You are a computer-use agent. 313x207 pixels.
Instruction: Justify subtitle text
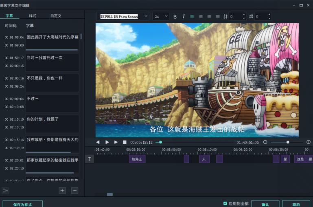point(218,17)
